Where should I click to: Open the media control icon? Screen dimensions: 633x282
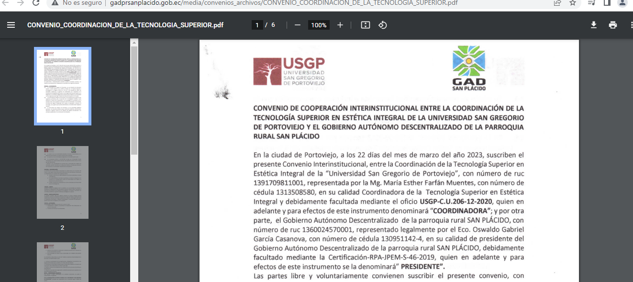(592, 3)
